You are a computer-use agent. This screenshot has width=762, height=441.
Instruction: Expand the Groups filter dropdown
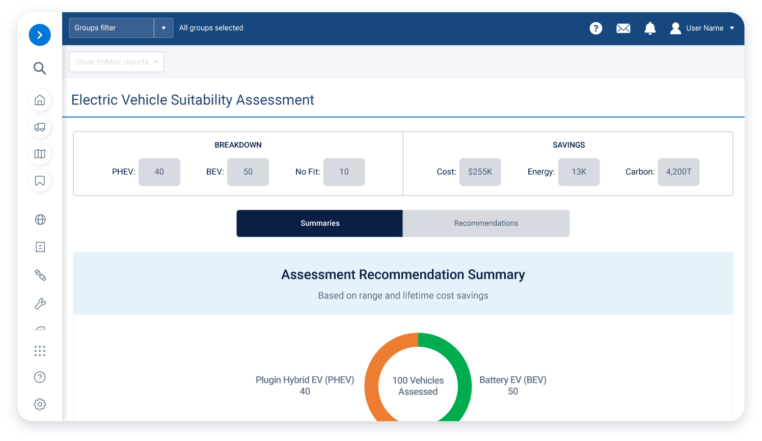point(163,27)
